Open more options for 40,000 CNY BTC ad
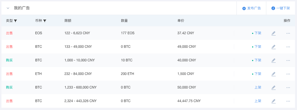 [288, 61]
